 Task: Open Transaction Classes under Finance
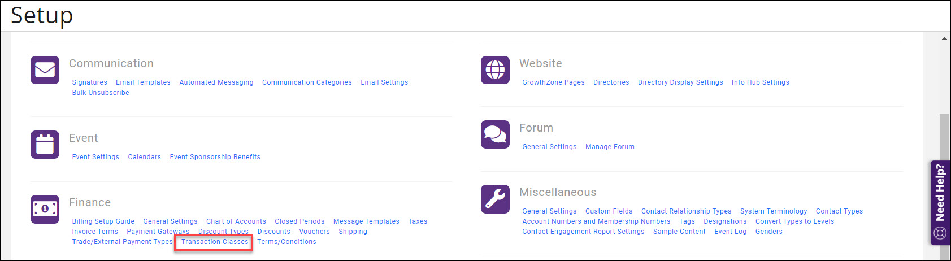point(215,242)
